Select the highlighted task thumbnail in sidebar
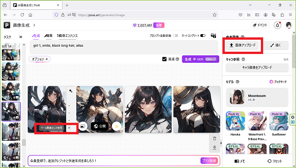The width and height of the screenshot is (296, 168). pos(11,112)
